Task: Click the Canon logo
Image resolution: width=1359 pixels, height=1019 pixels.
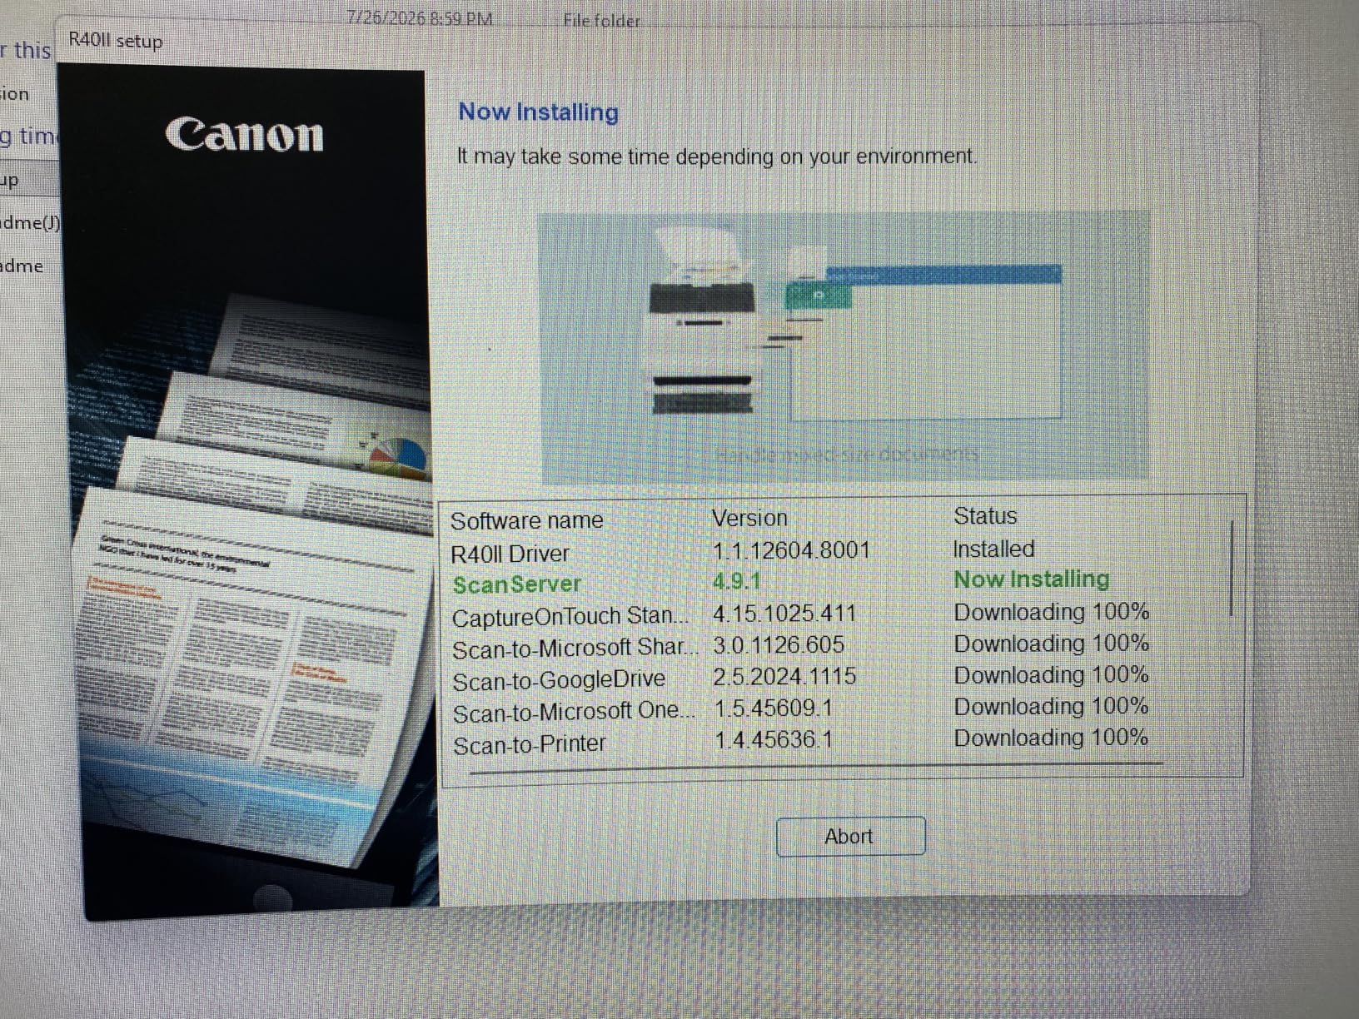Action: (244, 135)
